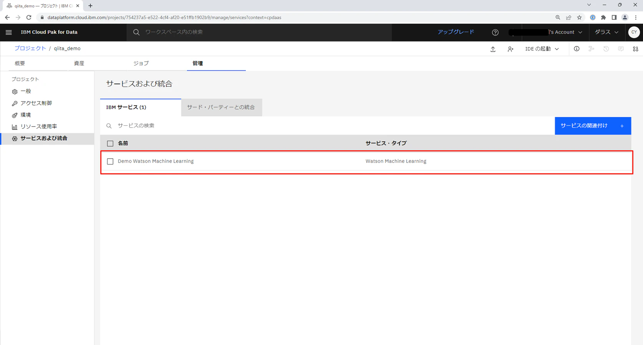Go back with the browser back arrow
Image resolution: width=643 pixels, height=345 pixels.
point(7,17)
